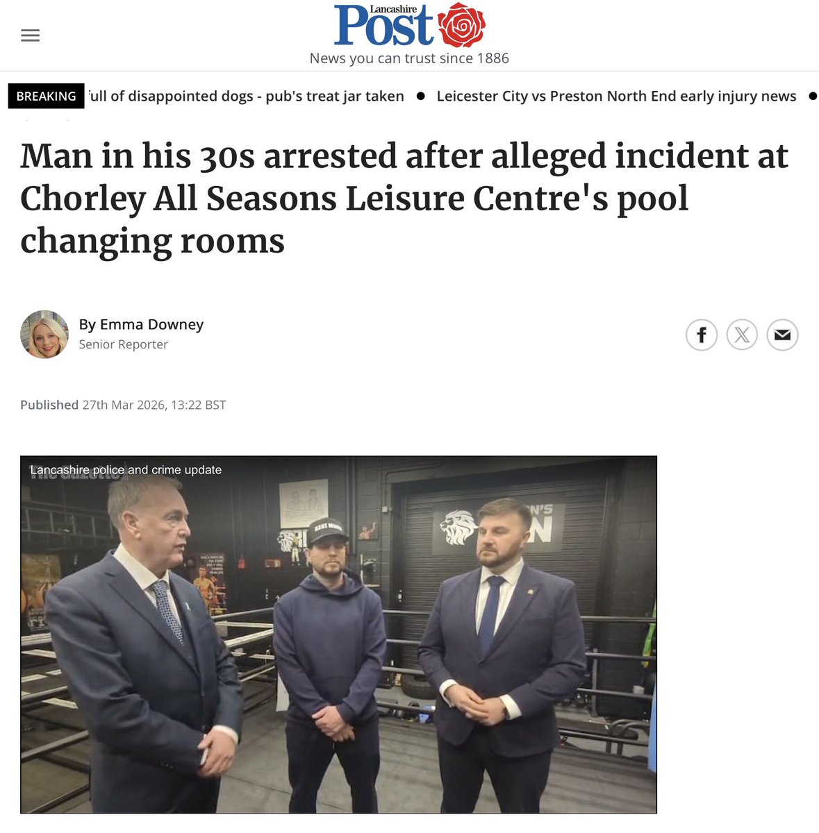This screenshot has height=833, width=819.
Task: Click the article headline about Chorley arrest
Action: coord(404,199)
